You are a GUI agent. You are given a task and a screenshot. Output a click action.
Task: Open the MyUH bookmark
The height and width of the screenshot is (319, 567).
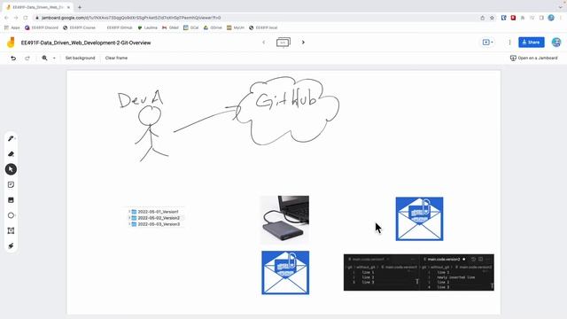(x=236, y=27)
